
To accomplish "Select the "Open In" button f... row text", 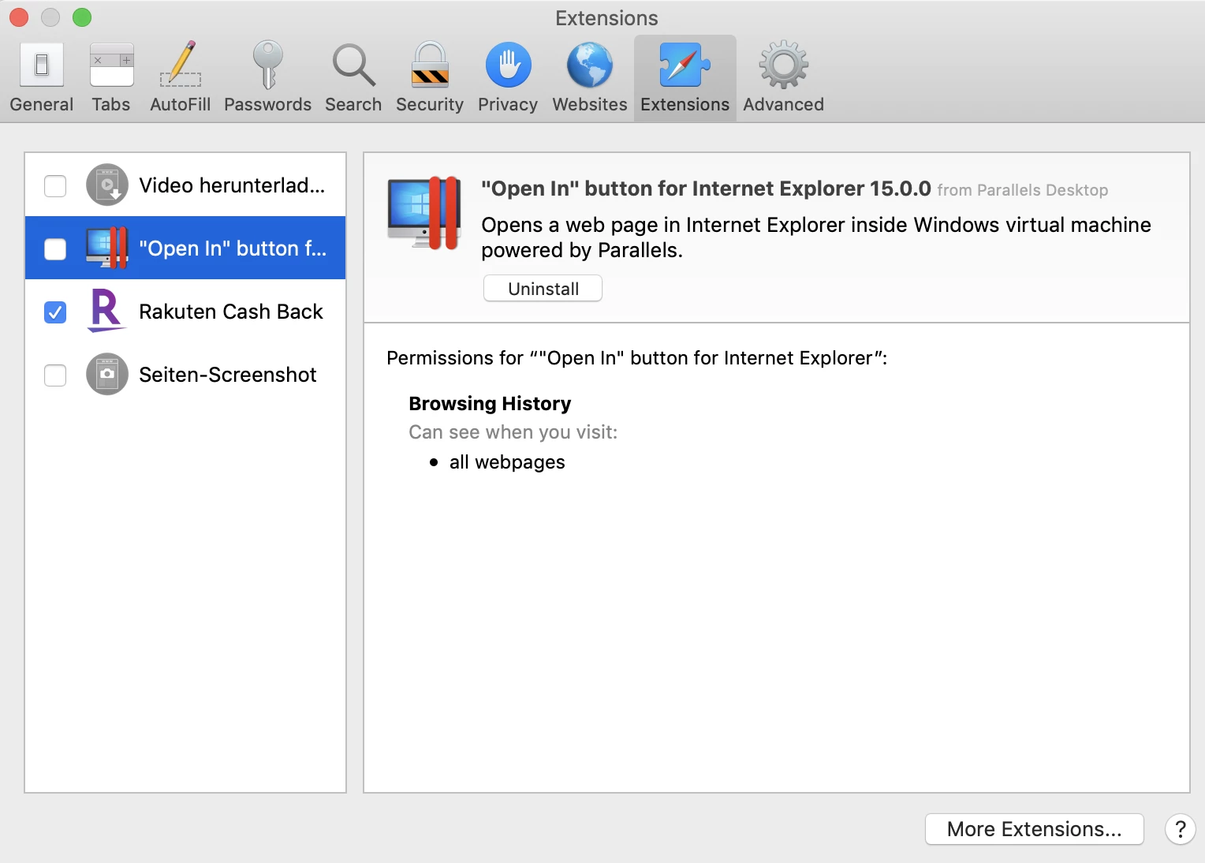I will 233,248.
